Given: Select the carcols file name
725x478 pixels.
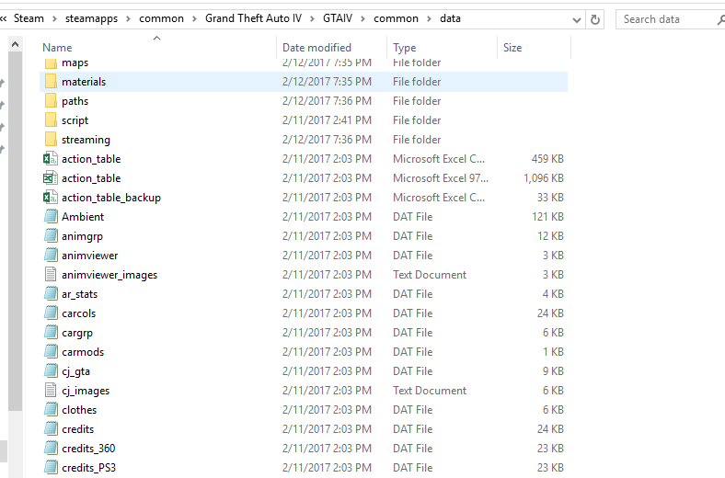Looking at the screenshot, I should (x=78, y=313).
